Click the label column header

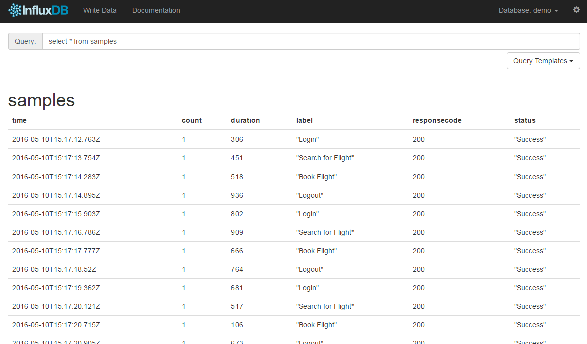(x=304, y=120)
